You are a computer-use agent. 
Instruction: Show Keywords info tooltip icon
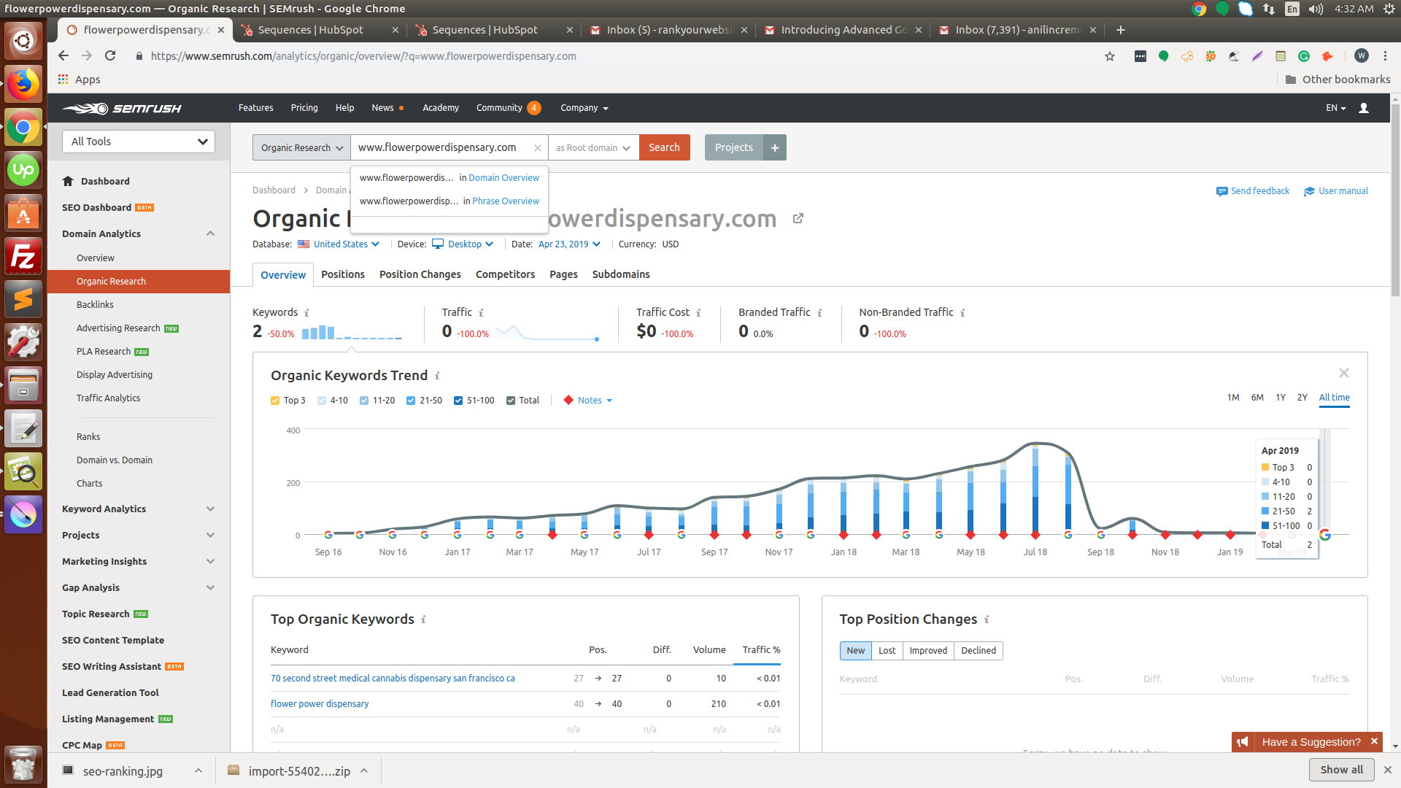coord(306,312)
